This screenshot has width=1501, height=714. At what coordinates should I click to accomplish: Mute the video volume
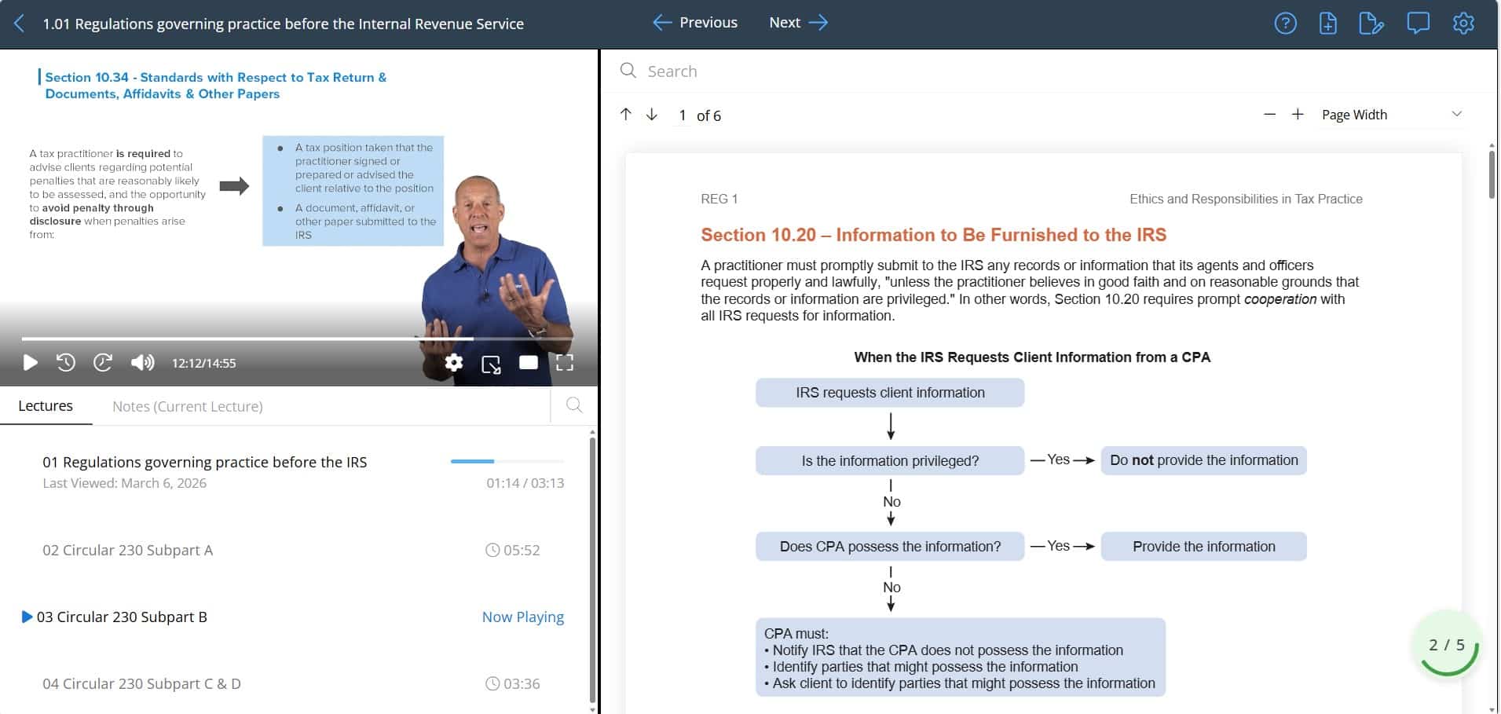(142, 362)
